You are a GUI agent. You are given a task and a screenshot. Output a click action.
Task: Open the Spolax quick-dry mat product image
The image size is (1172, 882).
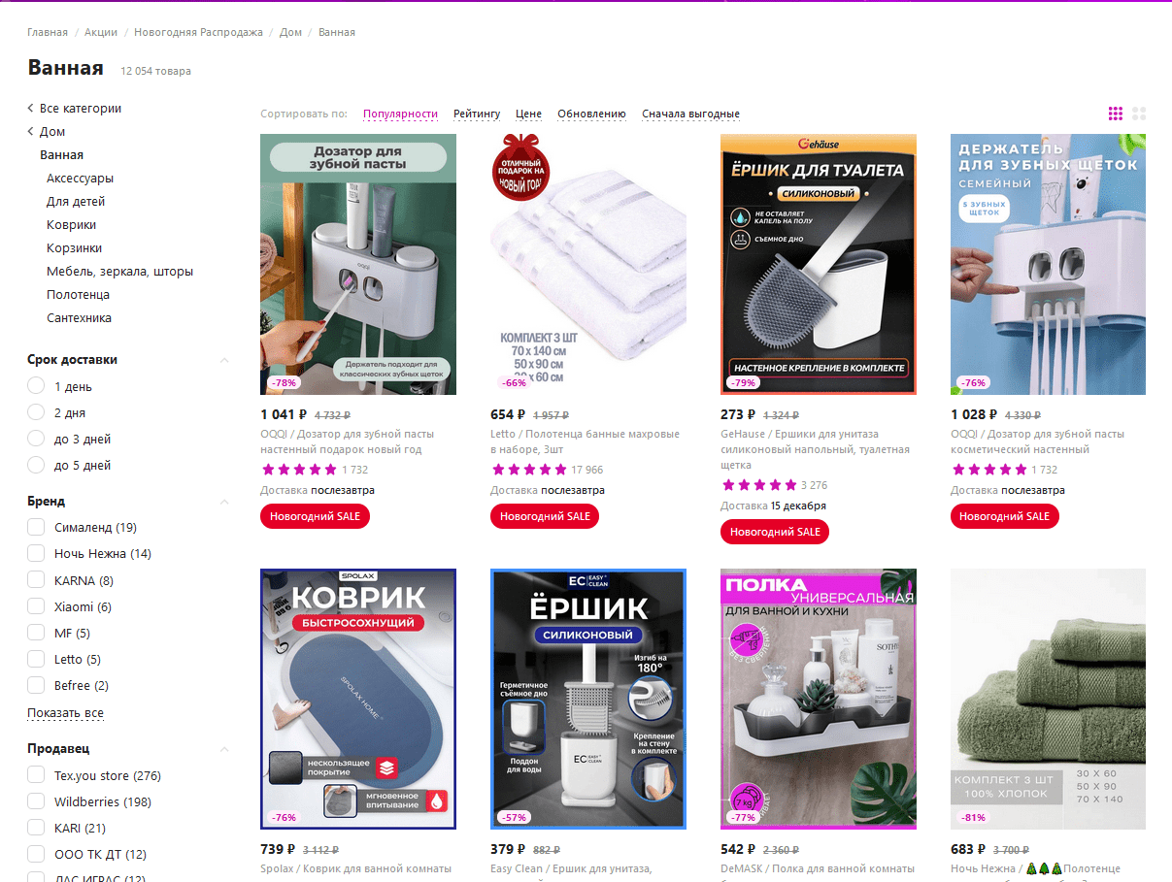(358, 699)
